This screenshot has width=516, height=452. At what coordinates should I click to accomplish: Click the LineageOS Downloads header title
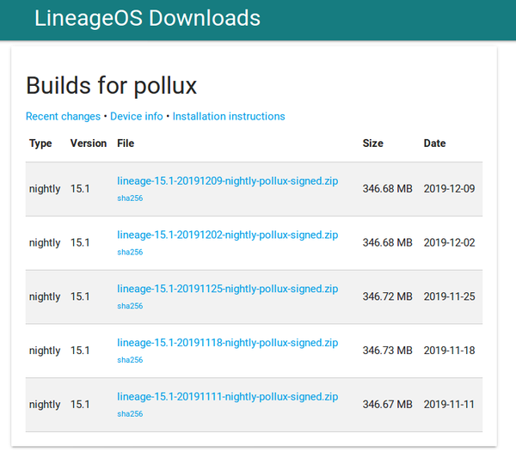(x=147, y=18)
